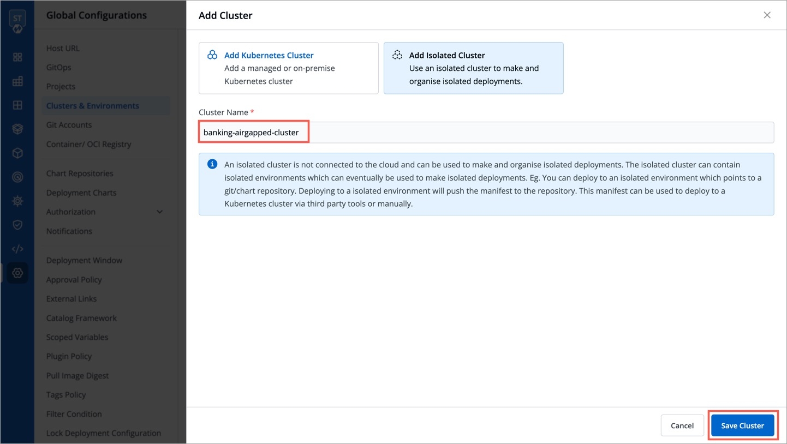Select the Global Configurations gear icon
Screen dimensions: 787x444
pos(17,273)
